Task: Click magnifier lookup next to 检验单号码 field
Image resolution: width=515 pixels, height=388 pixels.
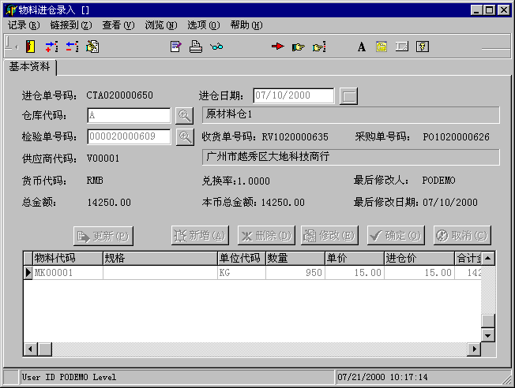Action: [x=184, y=136]
